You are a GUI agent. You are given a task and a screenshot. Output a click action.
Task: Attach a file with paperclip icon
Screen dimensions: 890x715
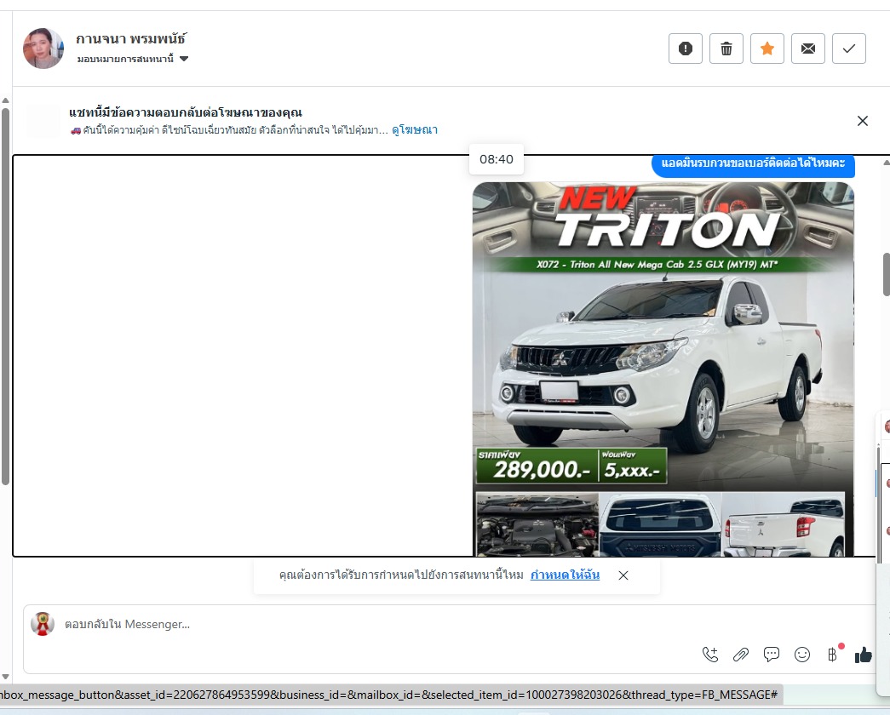[x=741, y=655]
